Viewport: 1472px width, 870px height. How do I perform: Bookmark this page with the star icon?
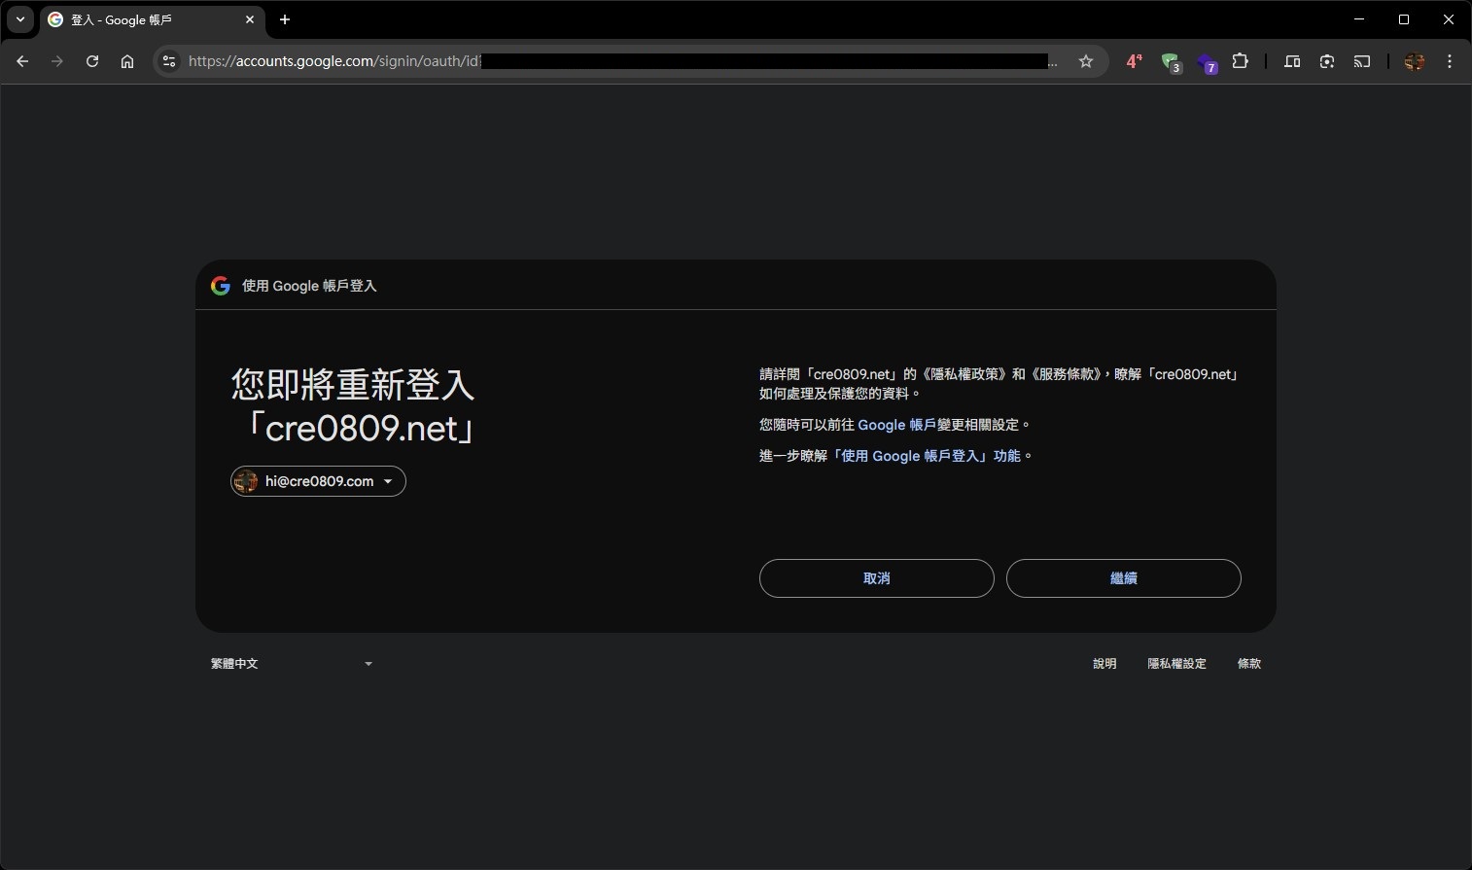tap(1086, 60)
